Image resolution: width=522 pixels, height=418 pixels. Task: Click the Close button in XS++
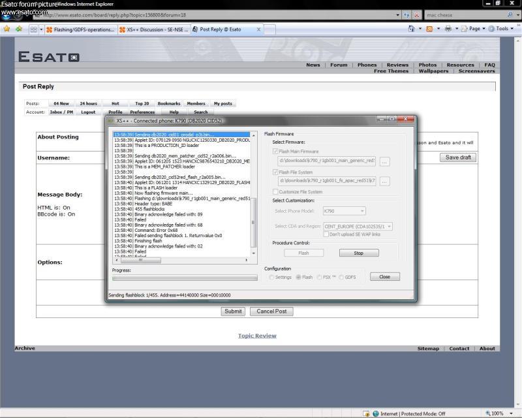[x=385, y=277]
